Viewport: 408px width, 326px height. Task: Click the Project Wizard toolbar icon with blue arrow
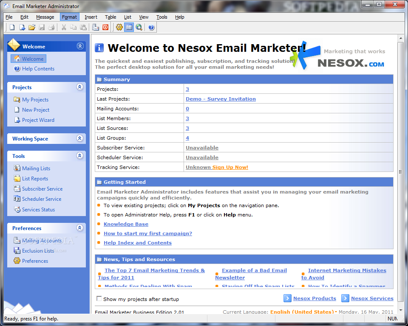pyautogui.click(x=22, y=27)
